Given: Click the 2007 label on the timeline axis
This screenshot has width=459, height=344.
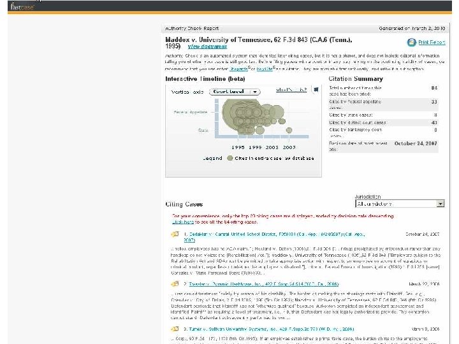Looking at the screenshot, I should click(x=289, y=147).
